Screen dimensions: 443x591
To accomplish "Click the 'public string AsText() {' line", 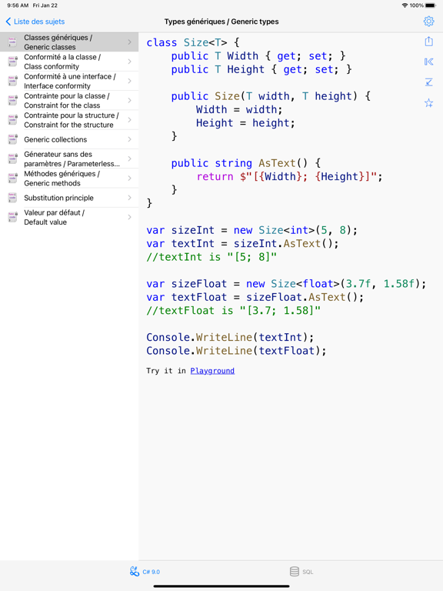I will tap(246, 163).
